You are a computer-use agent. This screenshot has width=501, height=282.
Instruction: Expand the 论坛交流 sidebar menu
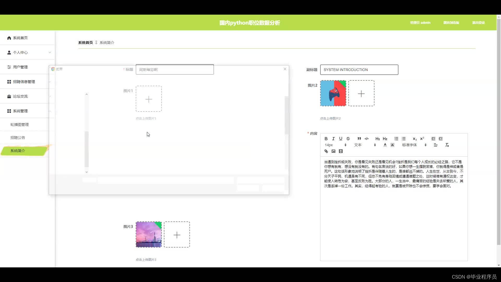(x=27, y=96)
